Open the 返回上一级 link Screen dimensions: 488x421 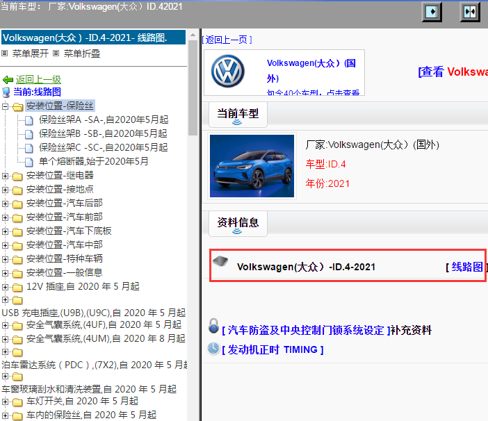(x=38, y=80)
